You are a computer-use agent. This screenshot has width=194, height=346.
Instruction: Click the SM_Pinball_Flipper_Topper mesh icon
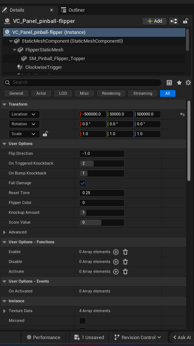[24, 59]
